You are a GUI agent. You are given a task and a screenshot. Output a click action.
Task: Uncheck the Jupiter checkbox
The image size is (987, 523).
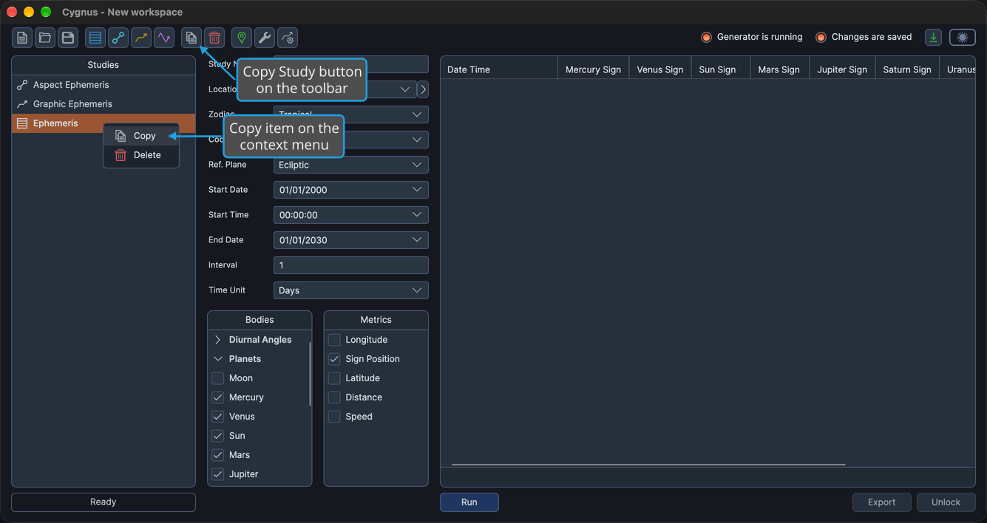218,474
